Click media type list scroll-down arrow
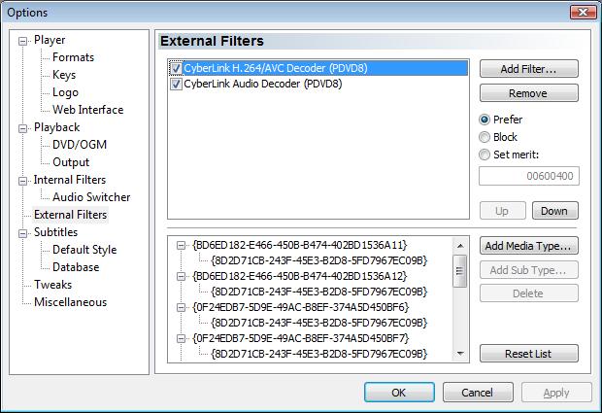 click(460, 354)
